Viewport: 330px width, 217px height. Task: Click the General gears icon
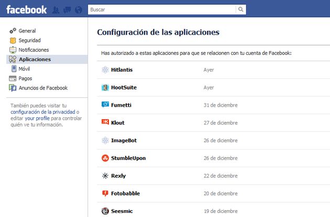(x=13, y=31)
